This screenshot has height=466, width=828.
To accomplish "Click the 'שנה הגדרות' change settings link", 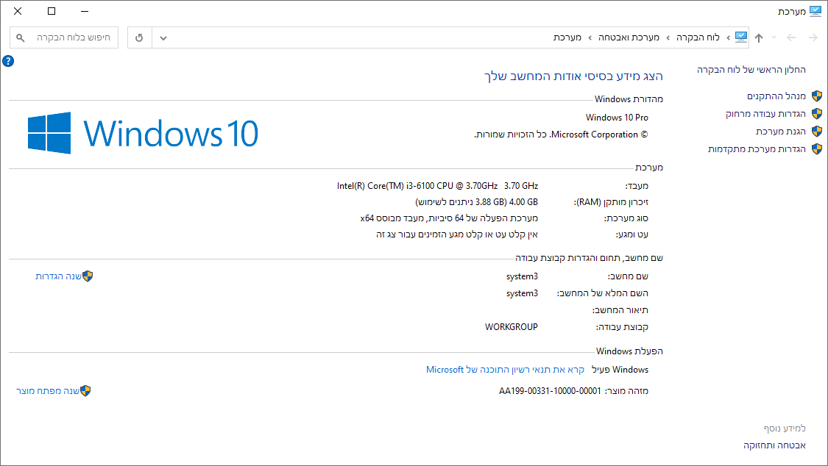I will pyautogui.click(x=59, y=276).
